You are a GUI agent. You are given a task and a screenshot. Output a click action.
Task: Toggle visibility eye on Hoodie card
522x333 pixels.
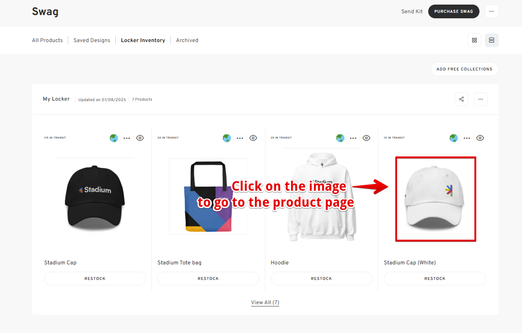click(x=366, y=138)
